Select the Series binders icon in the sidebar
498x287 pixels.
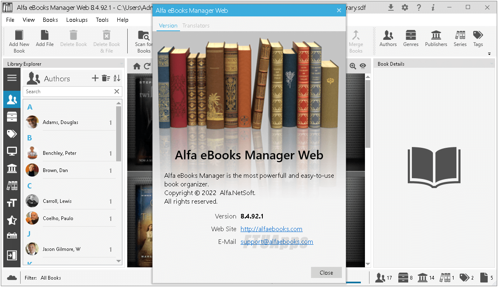[12, 186]
